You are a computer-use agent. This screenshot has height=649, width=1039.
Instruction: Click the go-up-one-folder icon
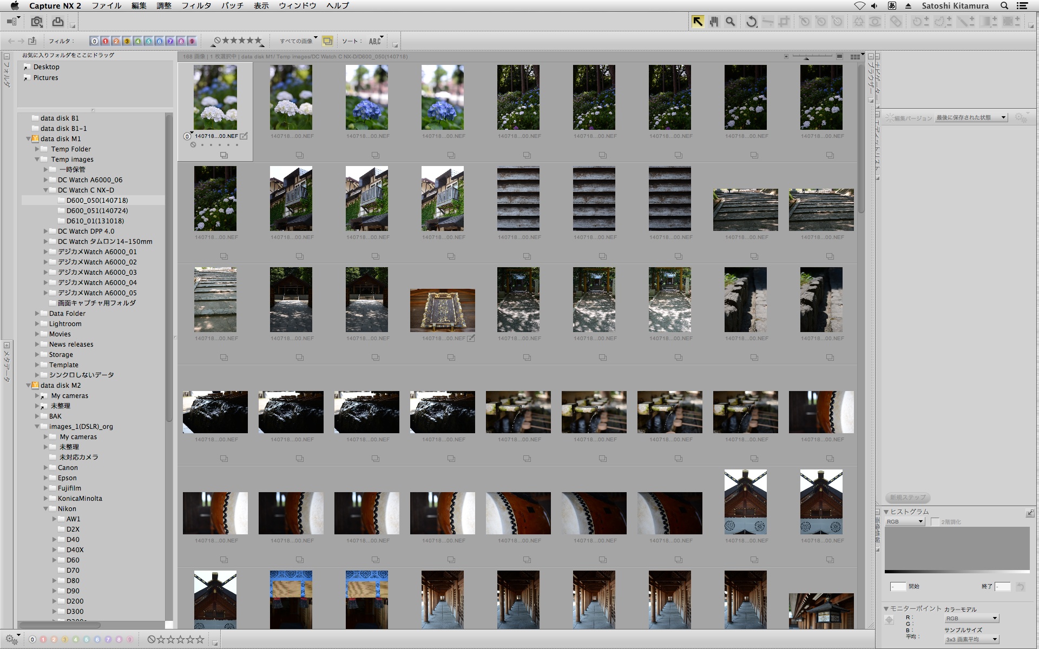click(x=32, y=41)
